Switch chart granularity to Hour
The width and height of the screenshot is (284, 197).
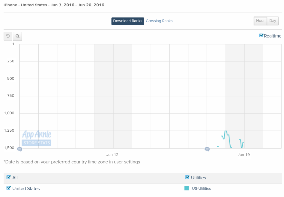pos(260,20)
